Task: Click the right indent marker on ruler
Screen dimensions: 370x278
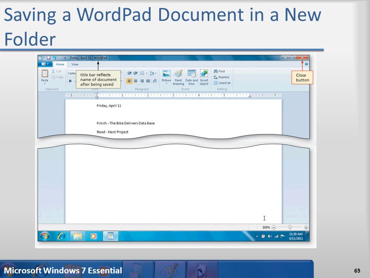Action: coord(250,96)
